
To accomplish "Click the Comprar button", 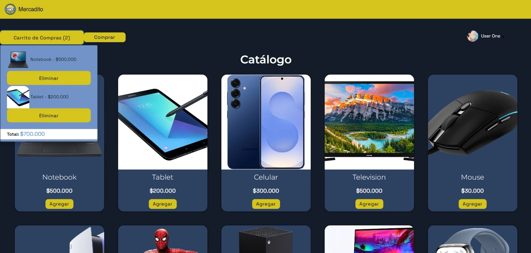I will click(x=105, y=37).
